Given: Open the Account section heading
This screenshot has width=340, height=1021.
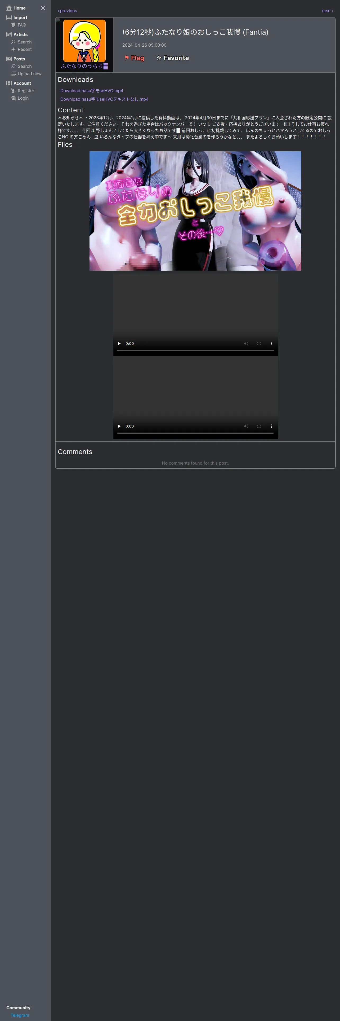Looking at the screenshot, I should pyautogui.click(x=19, y=83).
